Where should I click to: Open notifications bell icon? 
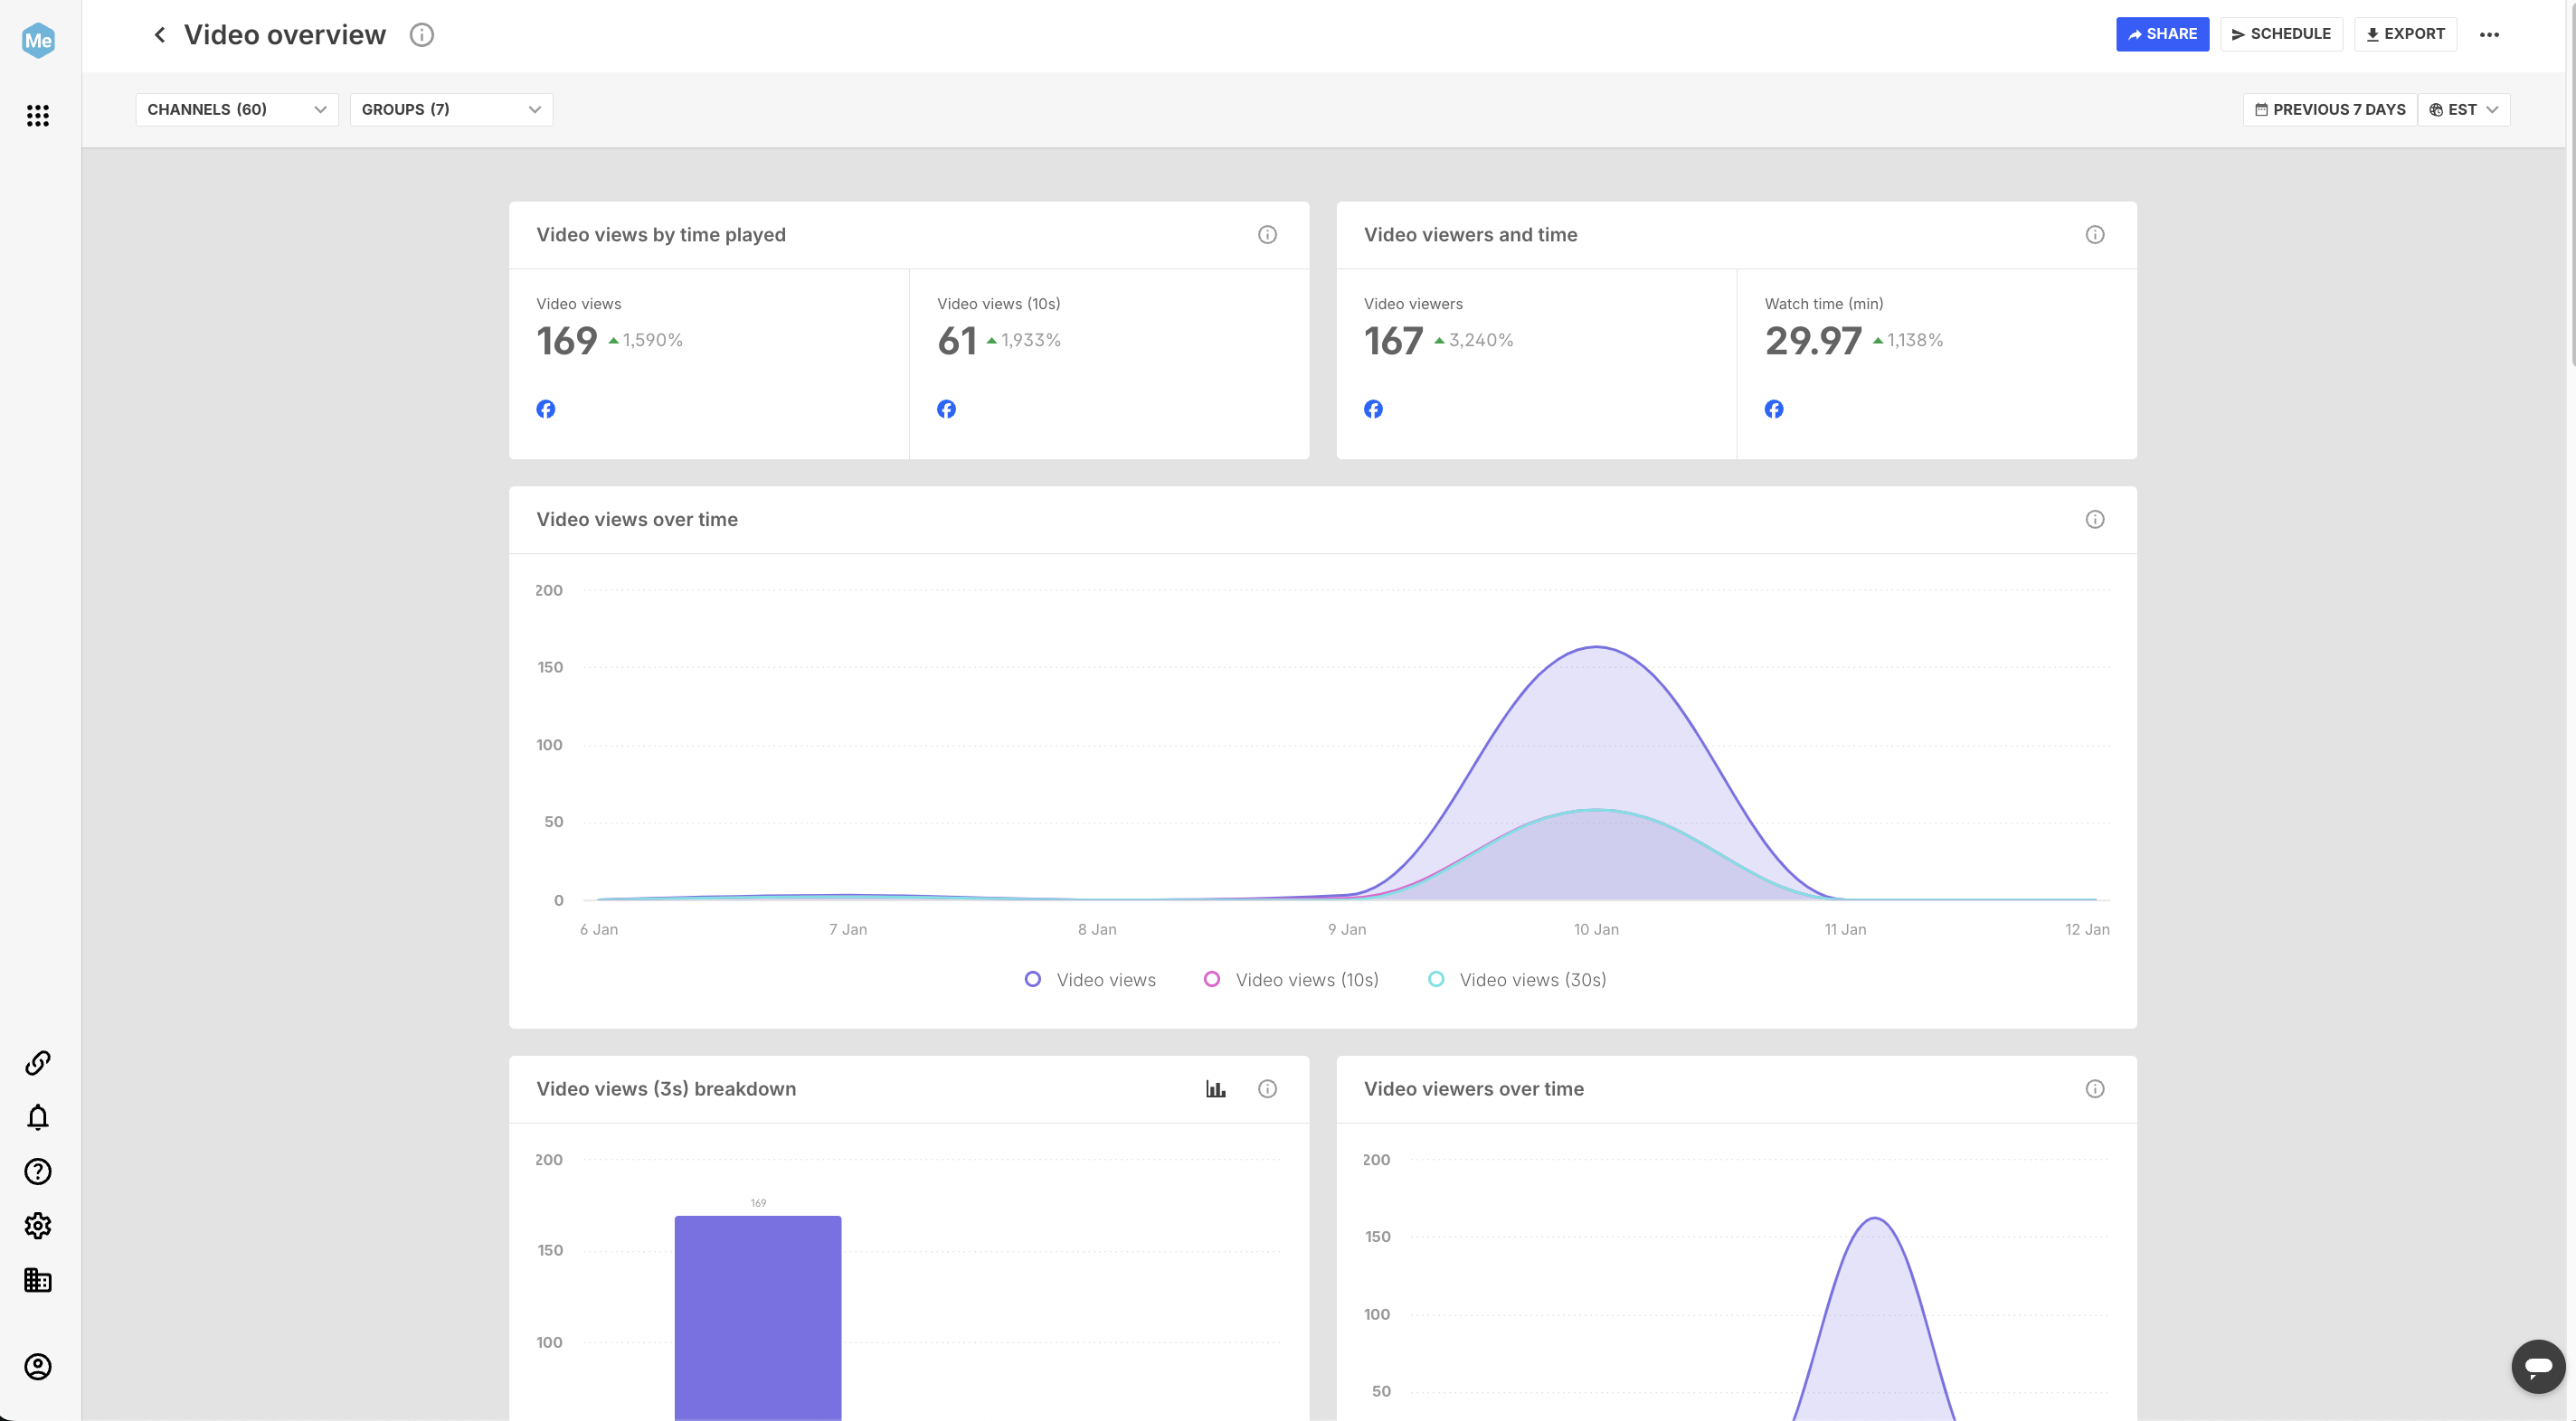pos(38,1117)
